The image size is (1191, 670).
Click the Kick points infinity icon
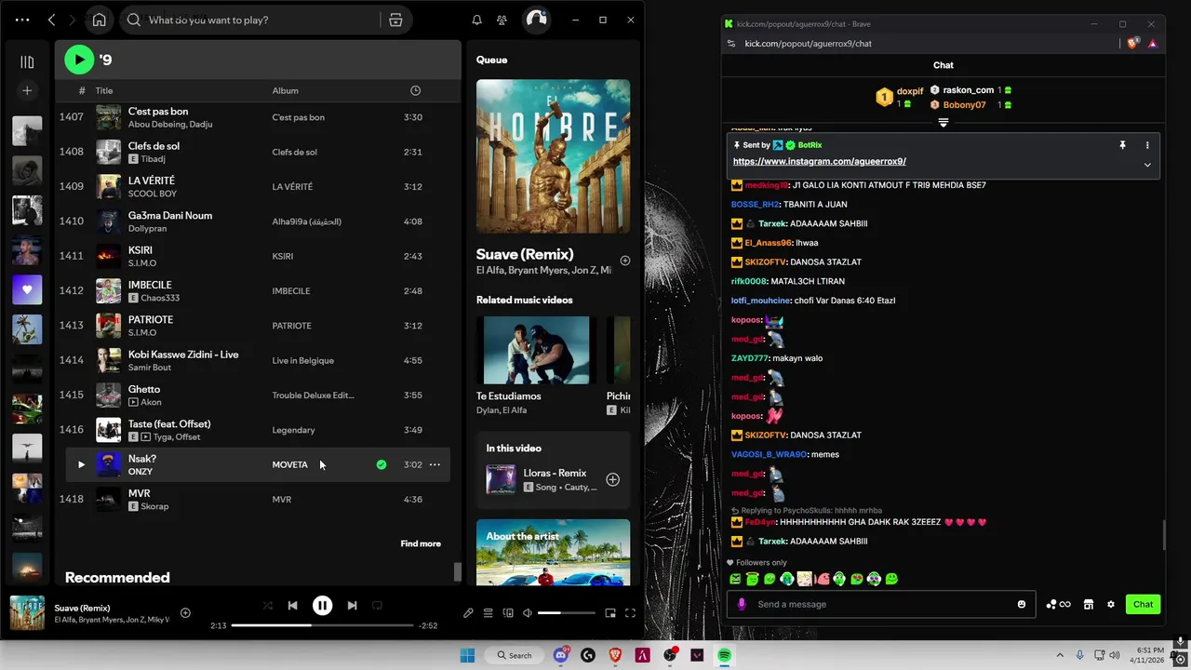point(1058,604)
